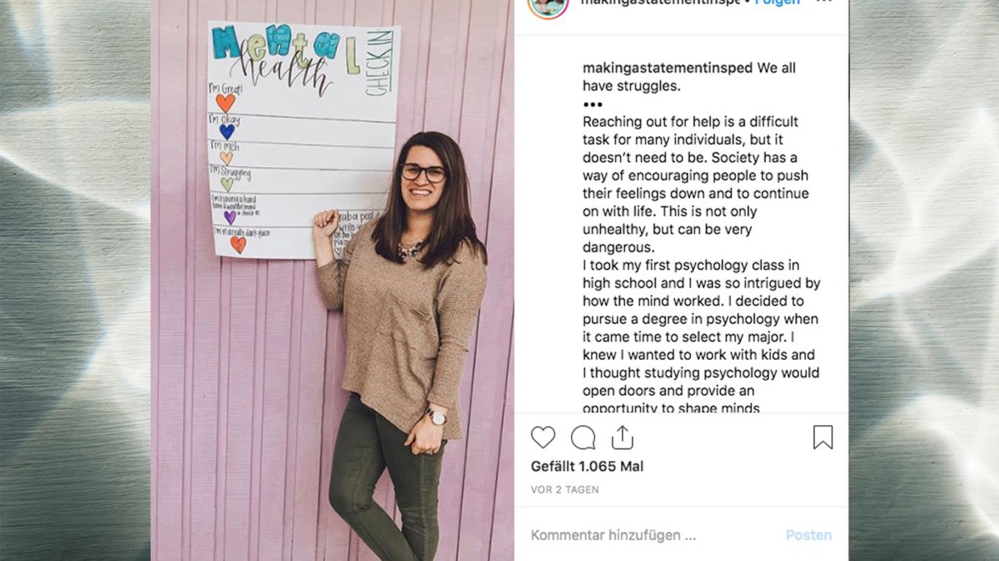This screenshot has width=999, height=561.
Task: Click the blue heart under I'm okay
Action: [227, 132]
